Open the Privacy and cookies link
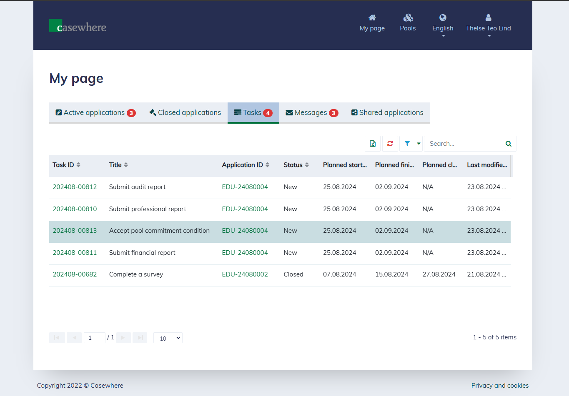The height and width of the screenshot is (396, 569). click(500, 386)
